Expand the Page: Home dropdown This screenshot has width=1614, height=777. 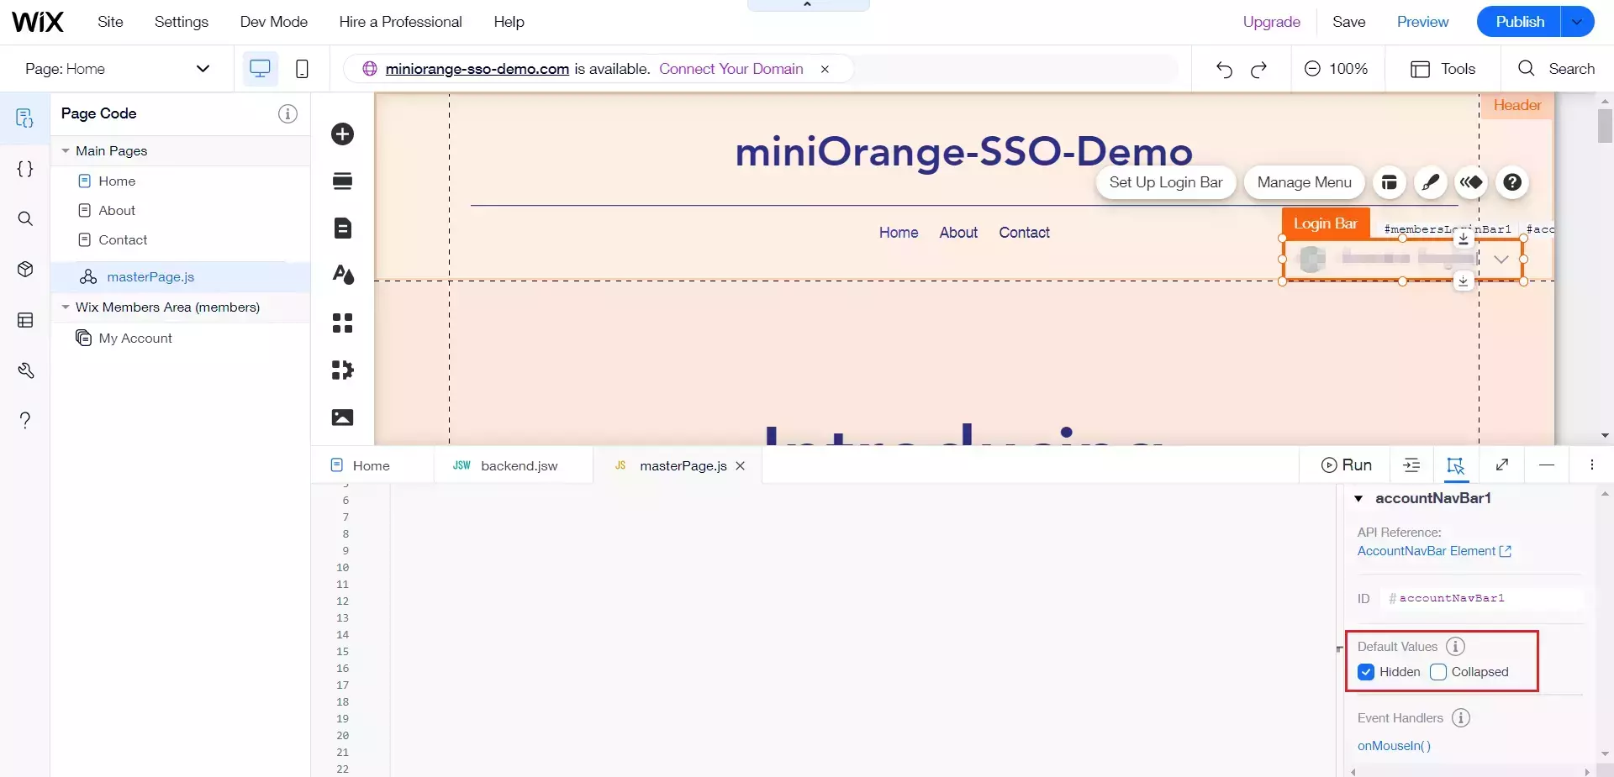click(x=203, y=69)
